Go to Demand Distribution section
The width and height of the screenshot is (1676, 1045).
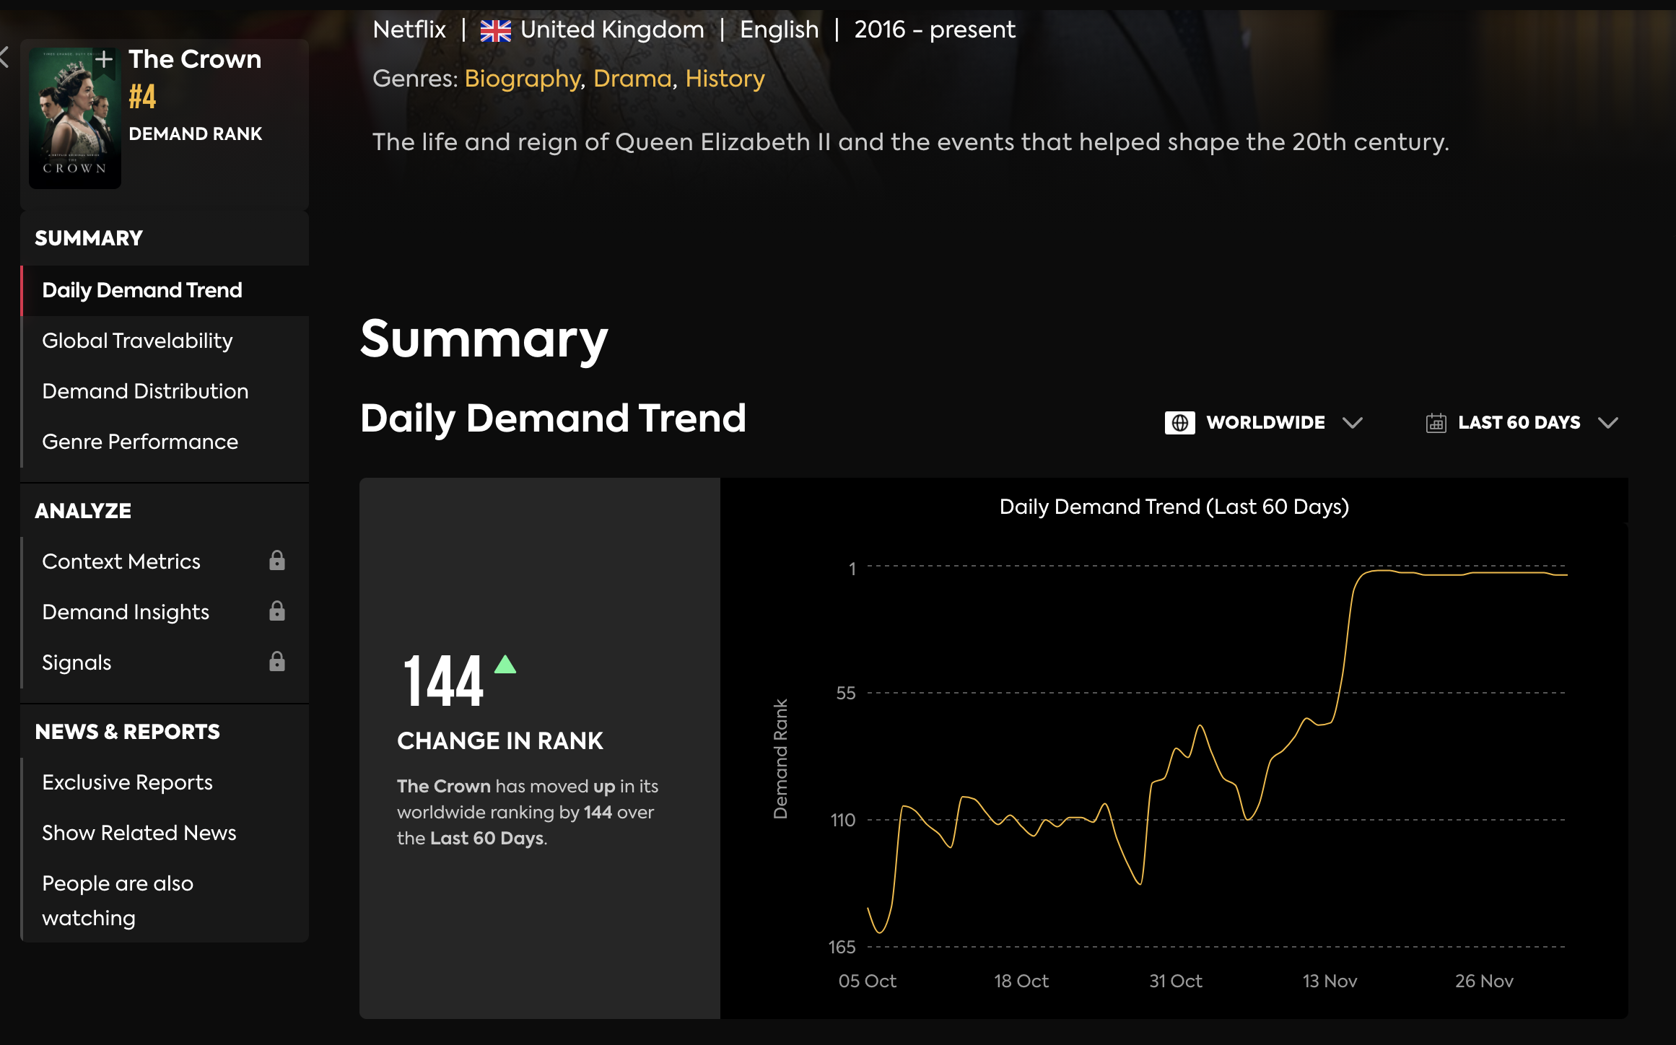pos(145,391)
